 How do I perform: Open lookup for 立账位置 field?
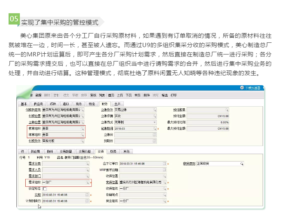click(x=82, y=122)
